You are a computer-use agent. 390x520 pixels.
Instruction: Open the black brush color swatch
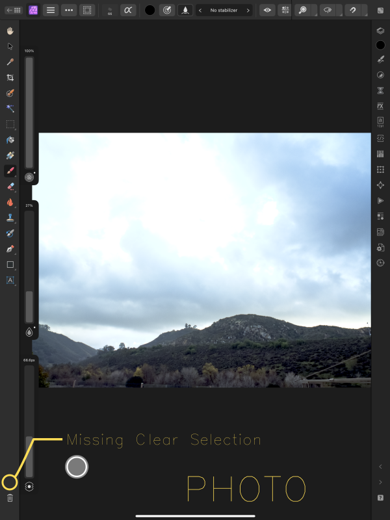pyautogui.click(x=150, y=10)
